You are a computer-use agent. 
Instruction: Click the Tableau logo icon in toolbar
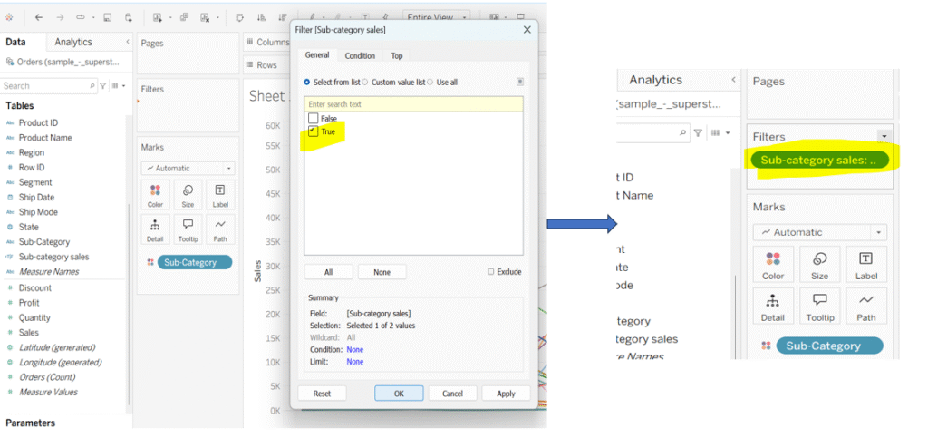[x=9, y=17]
